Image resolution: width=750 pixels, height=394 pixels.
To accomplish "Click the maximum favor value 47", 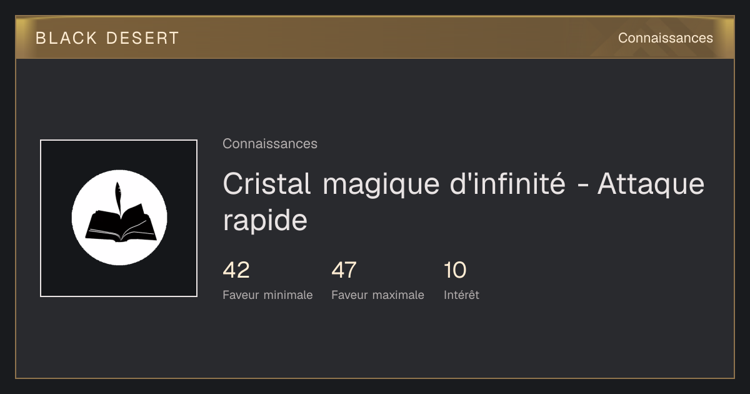I will point(344,270).
